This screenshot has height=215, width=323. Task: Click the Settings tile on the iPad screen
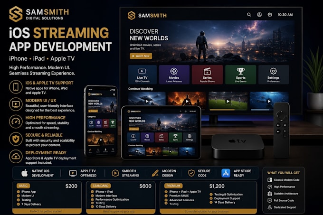click(190, 137)
